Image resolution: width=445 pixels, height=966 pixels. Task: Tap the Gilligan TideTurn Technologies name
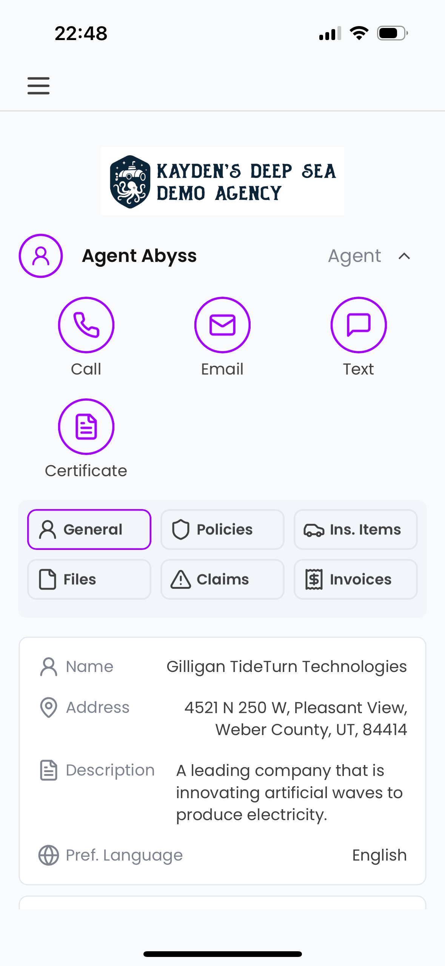point(286,666)
